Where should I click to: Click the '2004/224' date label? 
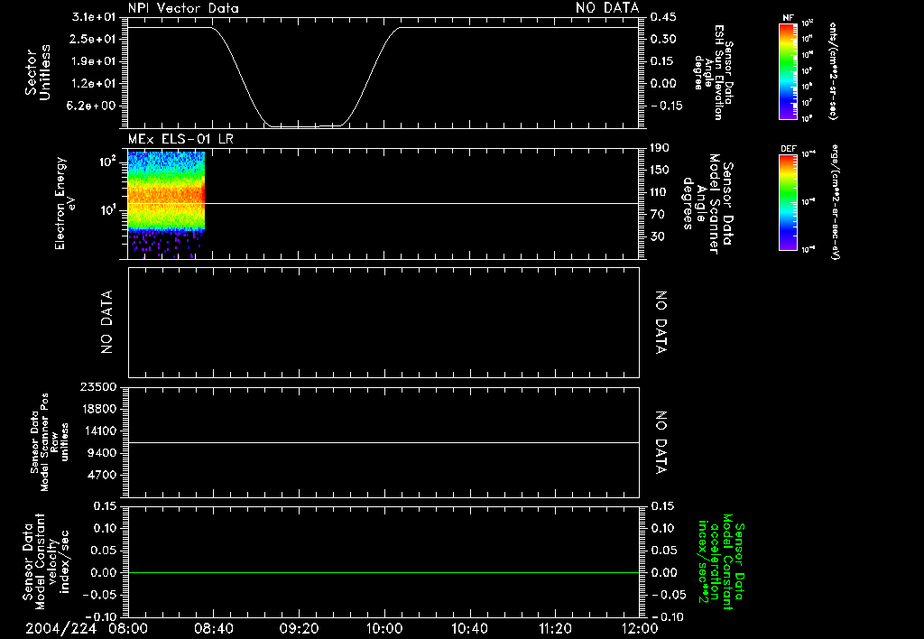click(60, 629)
